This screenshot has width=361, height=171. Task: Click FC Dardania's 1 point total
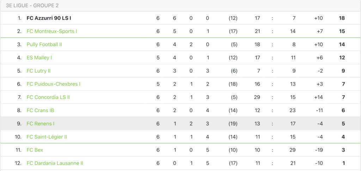[x=343, y=163]
